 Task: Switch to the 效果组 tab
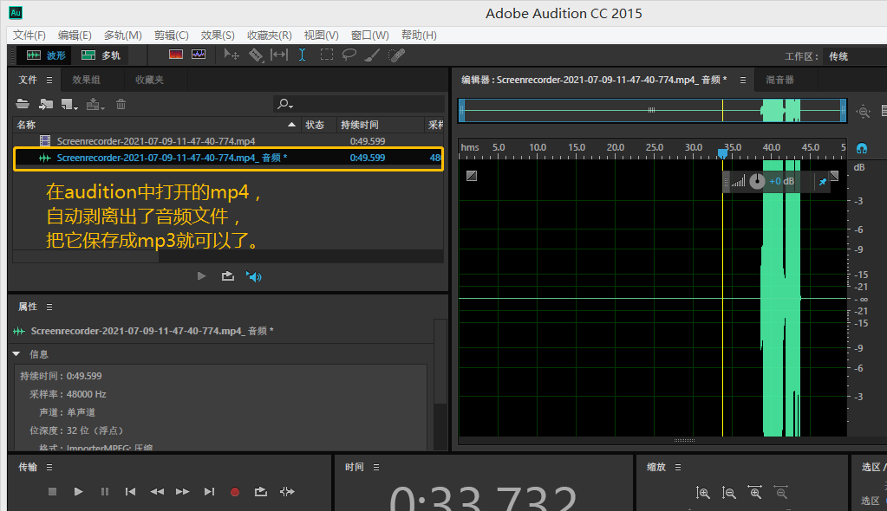(x=87, y=80)
